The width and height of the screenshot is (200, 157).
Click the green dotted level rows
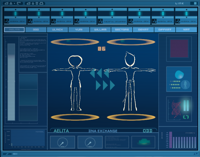[175, 84]
